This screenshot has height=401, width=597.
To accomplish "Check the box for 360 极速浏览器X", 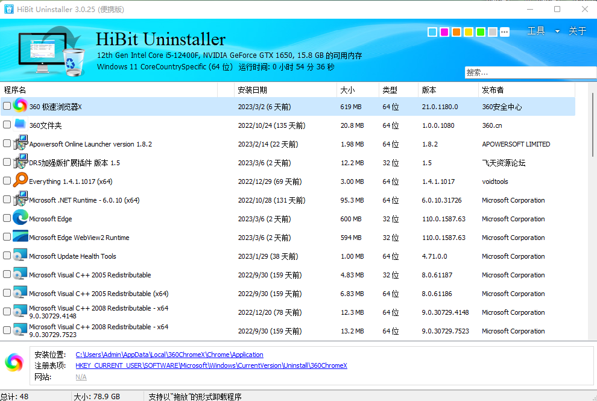I will coord(7,106).
